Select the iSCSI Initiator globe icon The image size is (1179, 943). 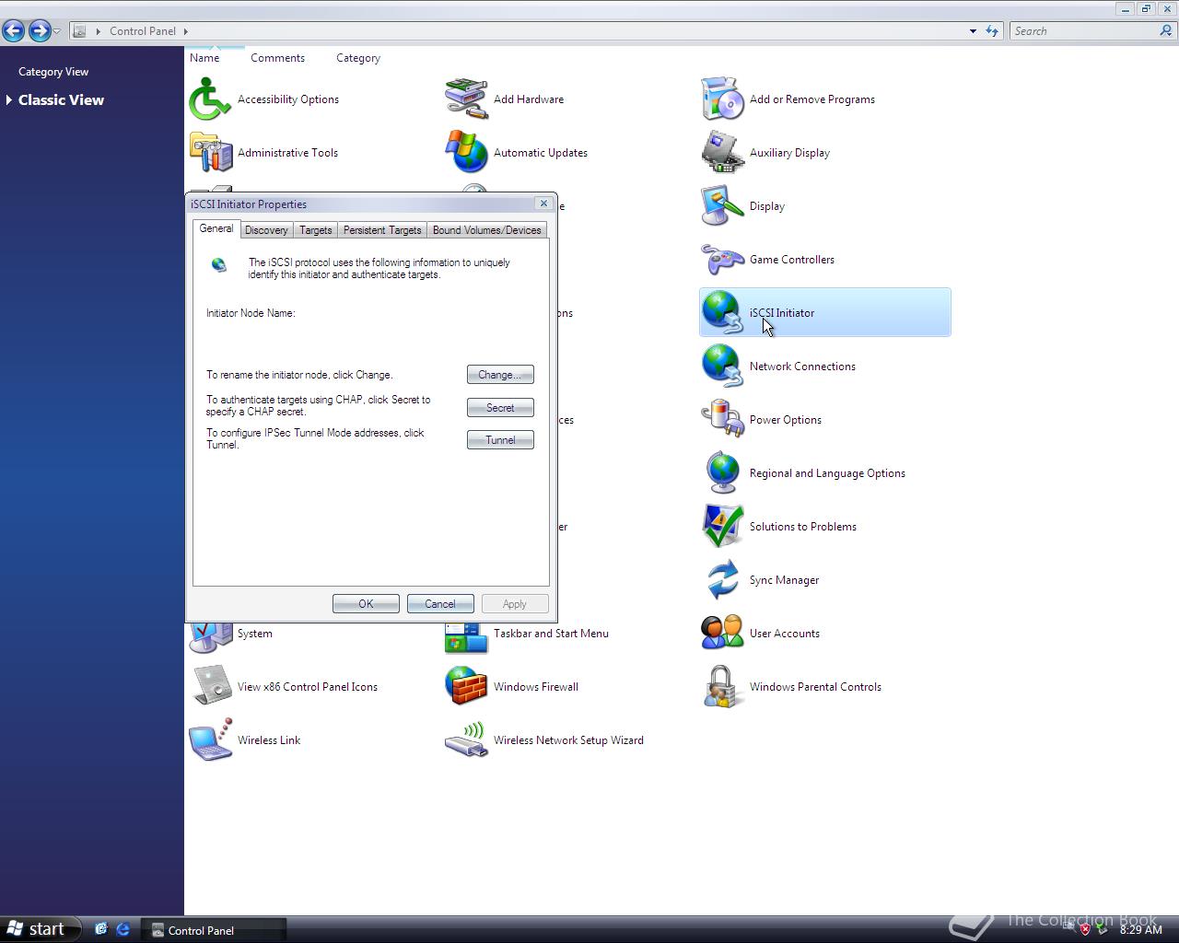coord(722,313)
